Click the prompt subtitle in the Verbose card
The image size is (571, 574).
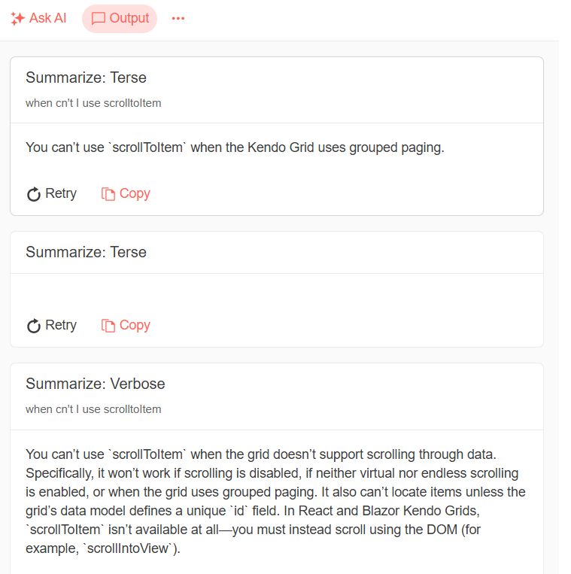93,409
